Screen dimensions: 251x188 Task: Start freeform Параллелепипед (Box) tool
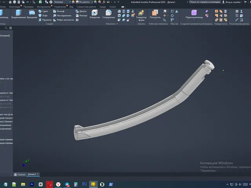click(x=194, y=14)
